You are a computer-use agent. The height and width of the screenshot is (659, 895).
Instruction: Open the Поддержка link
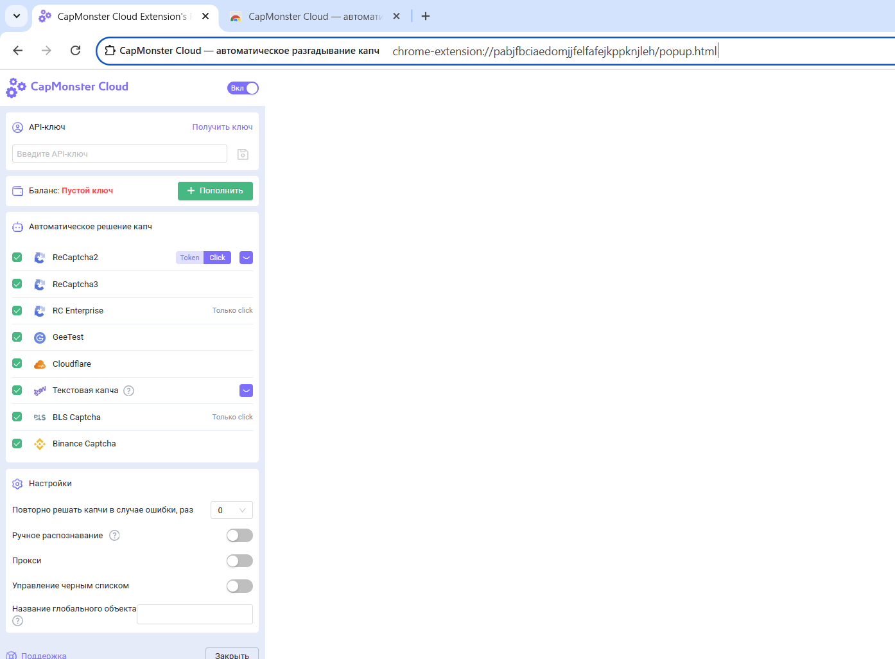44,656
